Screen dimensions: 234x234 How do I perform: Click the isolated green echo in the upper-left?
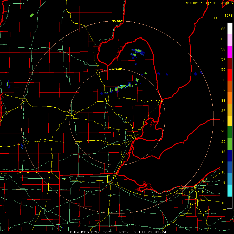point(32,15)
